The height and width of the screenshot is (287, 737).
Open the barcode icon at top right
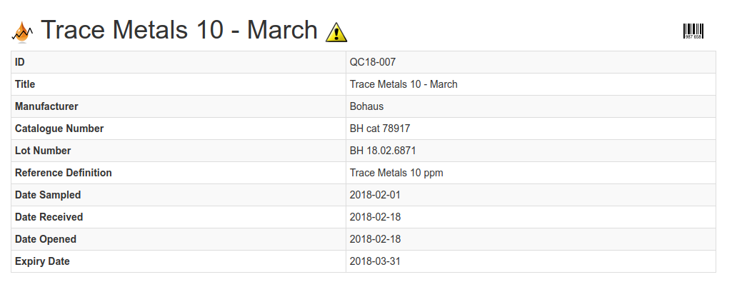click(693, 31)
